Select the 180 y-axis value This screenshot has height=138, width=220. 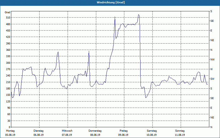click(x=8, y=89)
